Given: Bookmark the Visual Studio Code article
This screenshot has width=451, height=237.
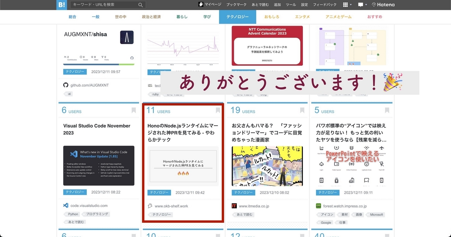Looking at the screenshot, I should [134, 110].
